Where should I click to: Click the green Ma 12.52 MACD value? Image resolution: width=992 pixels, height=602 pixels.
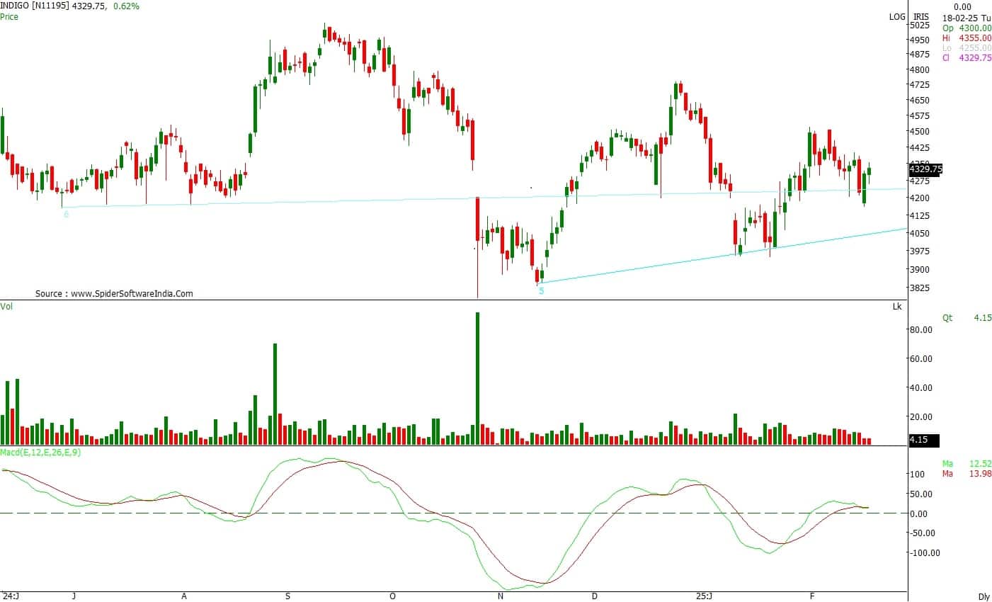coord(967,464)
